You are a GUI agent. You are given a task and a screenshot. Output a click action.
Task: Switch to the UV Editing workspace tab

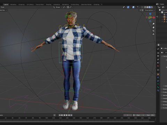pyautogui.click(x=30, y=5)
